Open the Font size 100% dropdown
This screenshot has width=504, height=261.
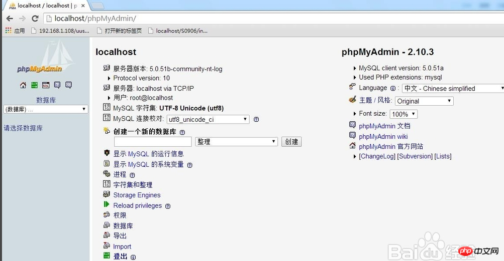pos(404,114)
